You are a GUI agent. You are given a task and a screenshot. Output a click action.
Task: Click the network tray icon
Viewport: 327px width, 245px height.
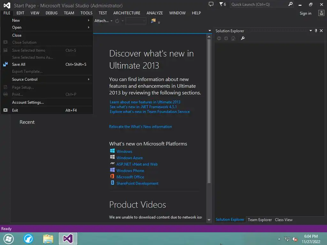coord(287,239)
